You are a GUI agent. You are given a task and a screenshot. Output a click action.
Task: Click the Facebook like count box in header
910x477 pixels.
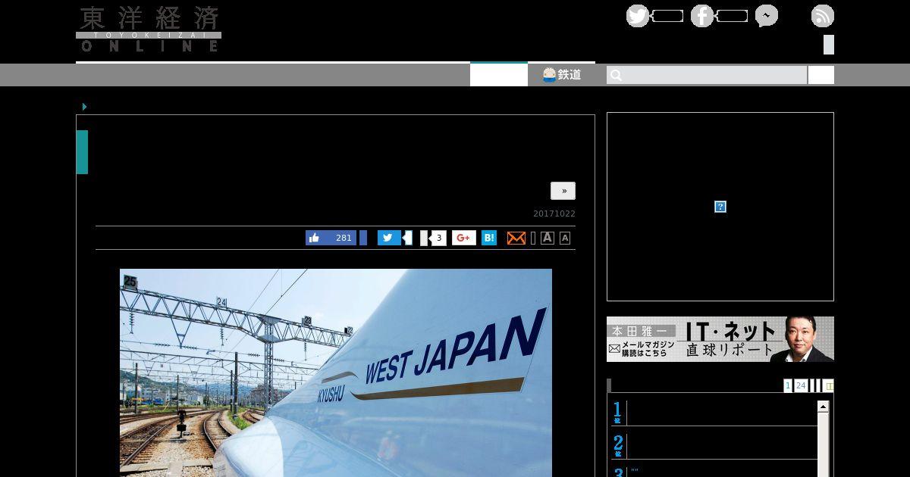[x=732, y=16]
